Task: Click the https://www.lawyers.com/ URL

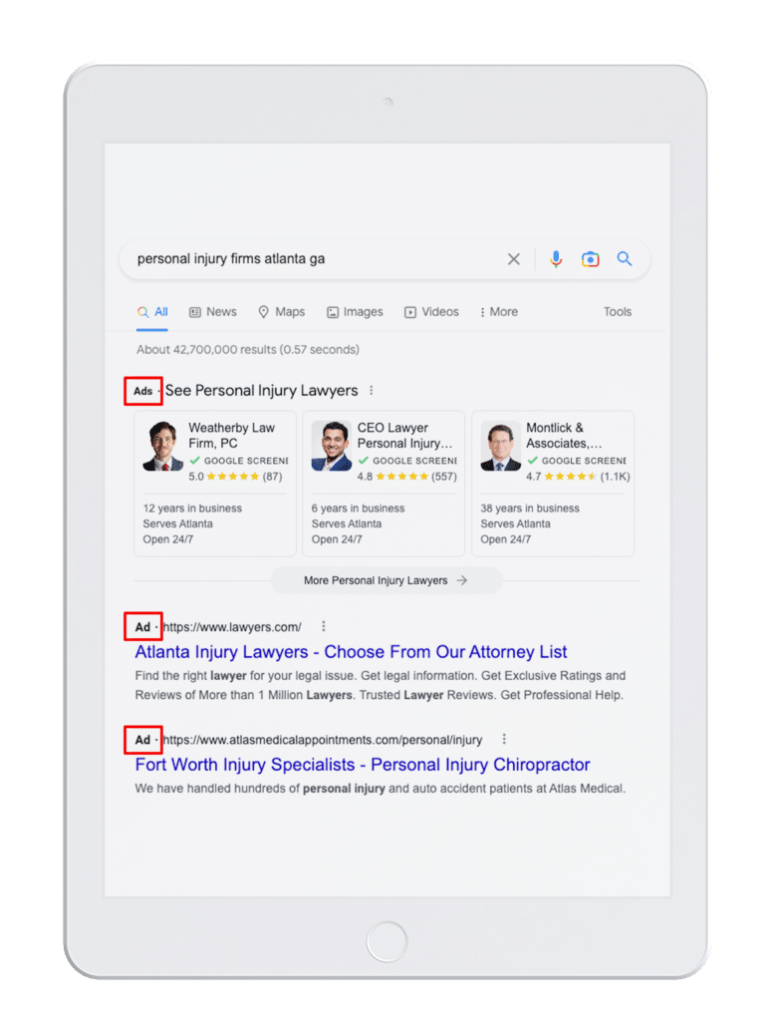Action: click(232, 627)
